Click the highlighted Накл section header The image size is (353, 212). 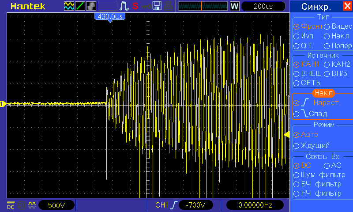(x=323, y=93)
